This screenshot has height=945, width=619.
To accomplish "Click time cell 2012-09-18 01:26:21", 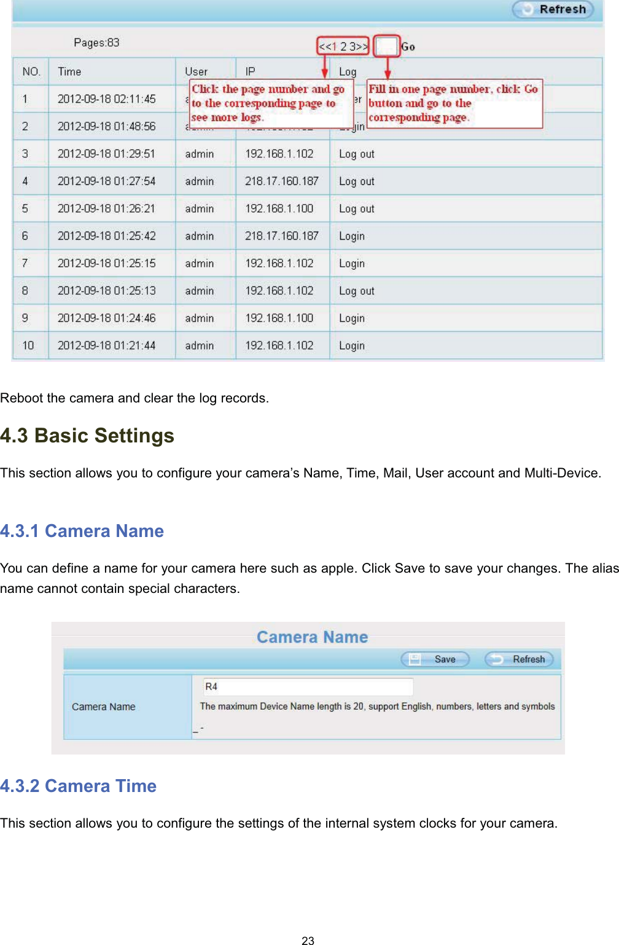I will point(107,208).
